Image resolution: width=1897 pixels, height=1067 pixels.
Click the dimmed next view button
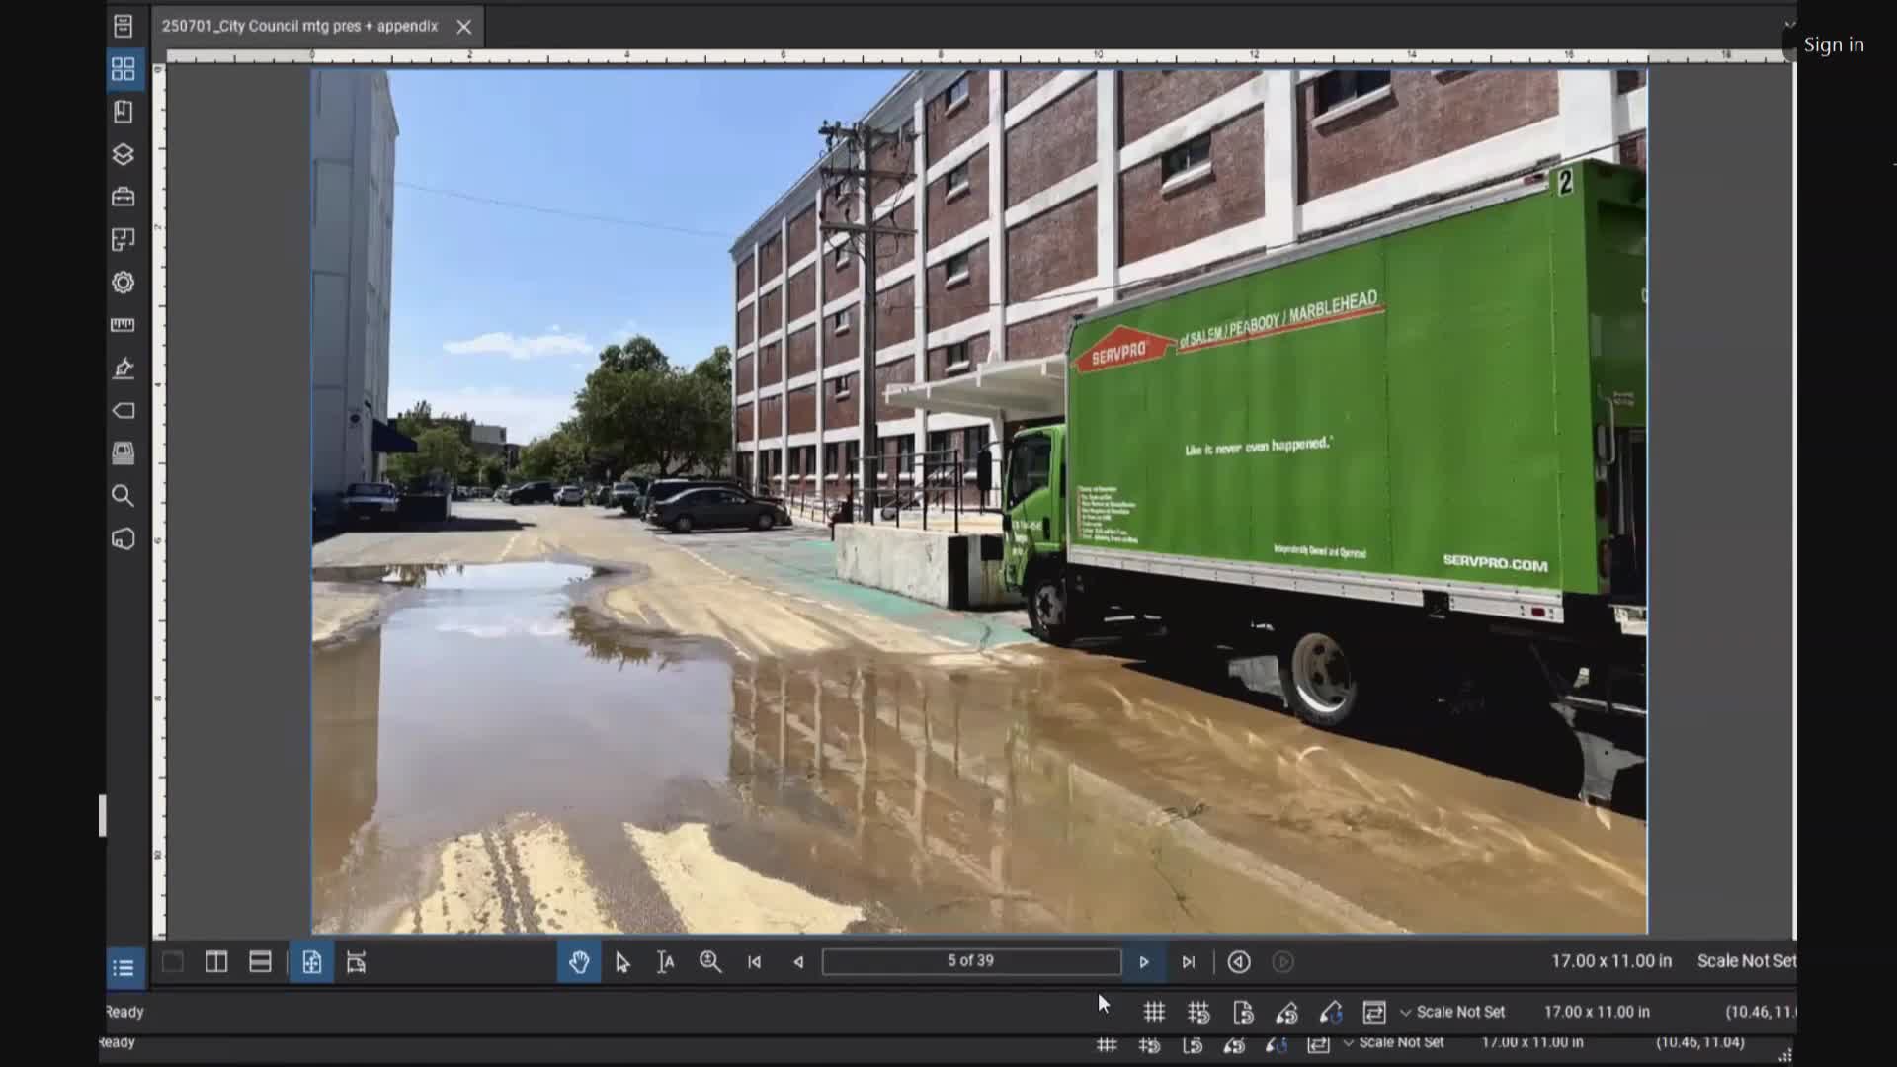pyautogui.click(x=1282, y=962)
